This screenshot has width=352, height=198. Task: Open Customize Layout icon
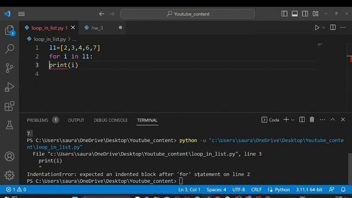[315, 14]
